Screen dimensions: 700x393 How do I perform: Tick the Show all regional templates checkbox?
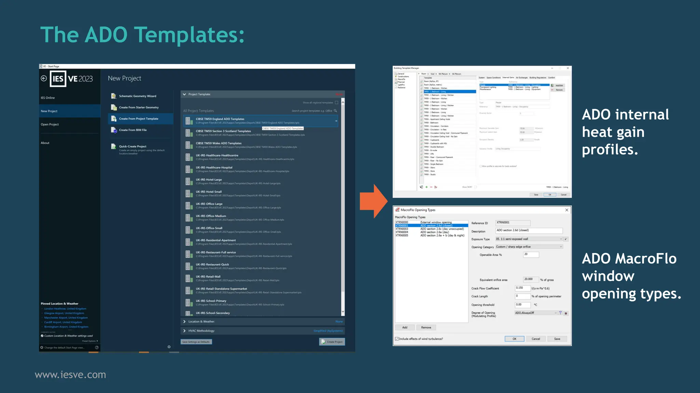click(337, 103)
